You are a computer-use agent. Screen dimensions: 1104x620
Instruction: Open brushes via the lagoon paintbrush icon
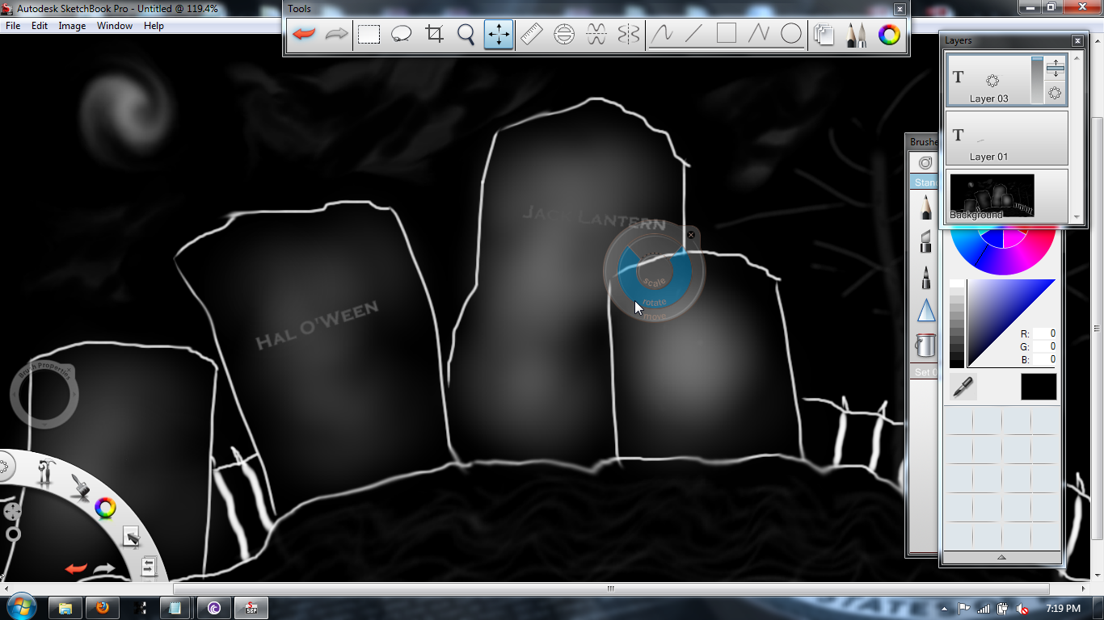[79, 487]
